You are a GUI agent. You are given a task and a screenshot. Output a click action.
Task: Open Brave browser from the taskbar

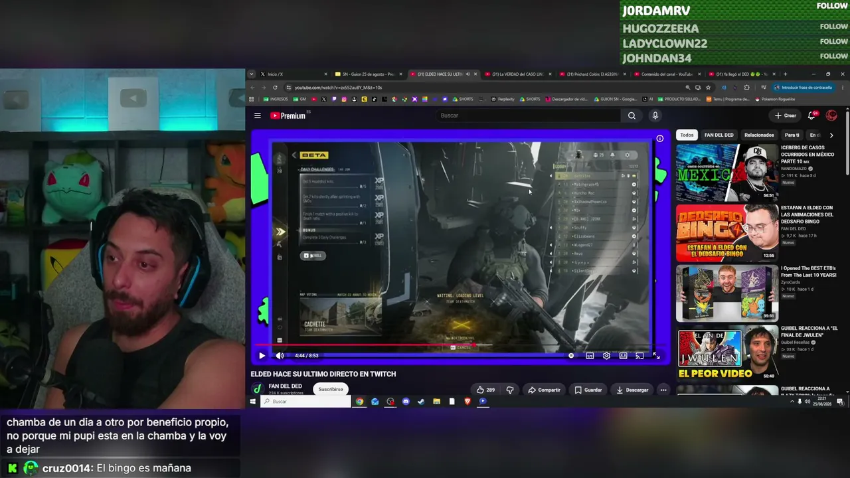467,402
